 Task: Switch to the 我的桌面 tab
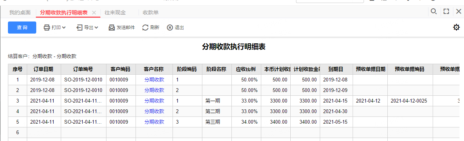pyautogui.click(x=20, y=12)
